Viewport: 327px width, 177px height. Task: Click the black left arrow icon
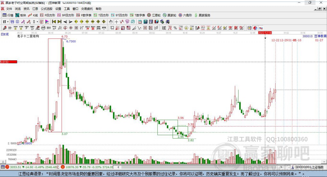(x=65, y=22)
